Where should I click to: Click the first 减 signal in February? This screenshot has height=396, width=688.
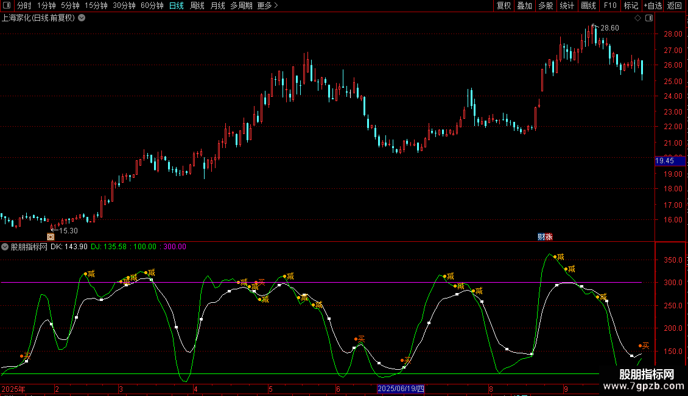click(x=91, y=274)
